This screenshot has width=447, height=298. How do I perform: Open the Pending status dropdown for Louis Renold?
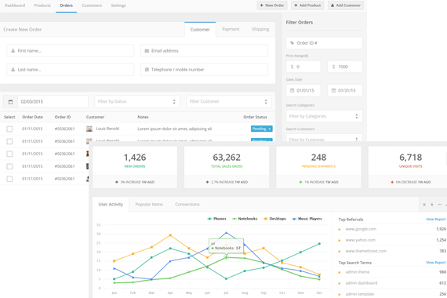pos(262,129)
